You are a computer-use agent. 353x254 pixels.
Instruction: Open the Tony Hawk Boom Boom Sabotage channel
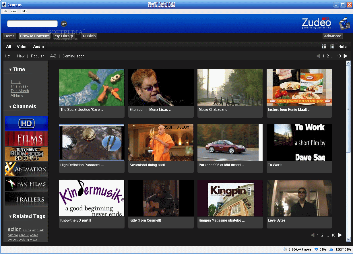[26, 154]
